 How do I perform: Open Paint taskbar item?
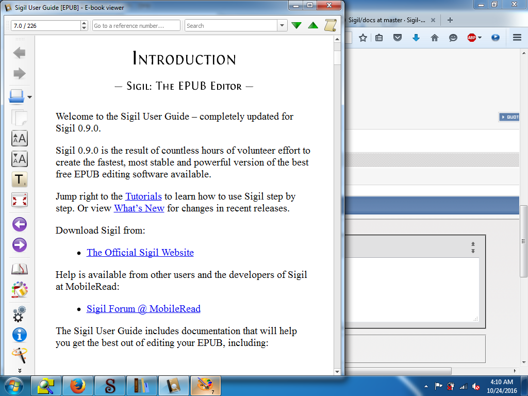205,386
